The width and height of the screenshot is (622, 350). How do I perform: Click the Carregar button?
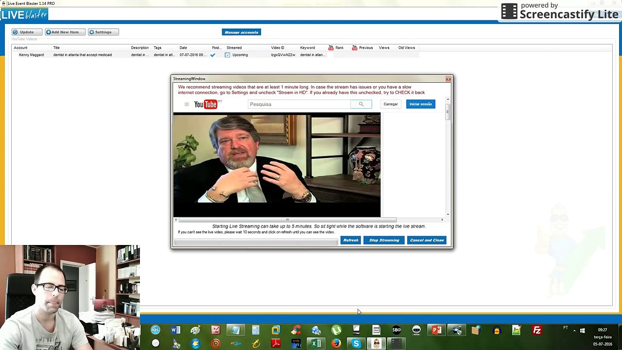point(391,104)
